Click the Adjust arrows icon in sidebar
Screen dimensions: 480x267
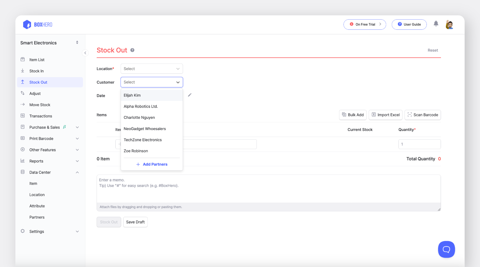click(23, 93)
